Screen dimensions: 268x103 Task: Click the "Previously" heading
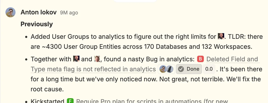(37, 24)
